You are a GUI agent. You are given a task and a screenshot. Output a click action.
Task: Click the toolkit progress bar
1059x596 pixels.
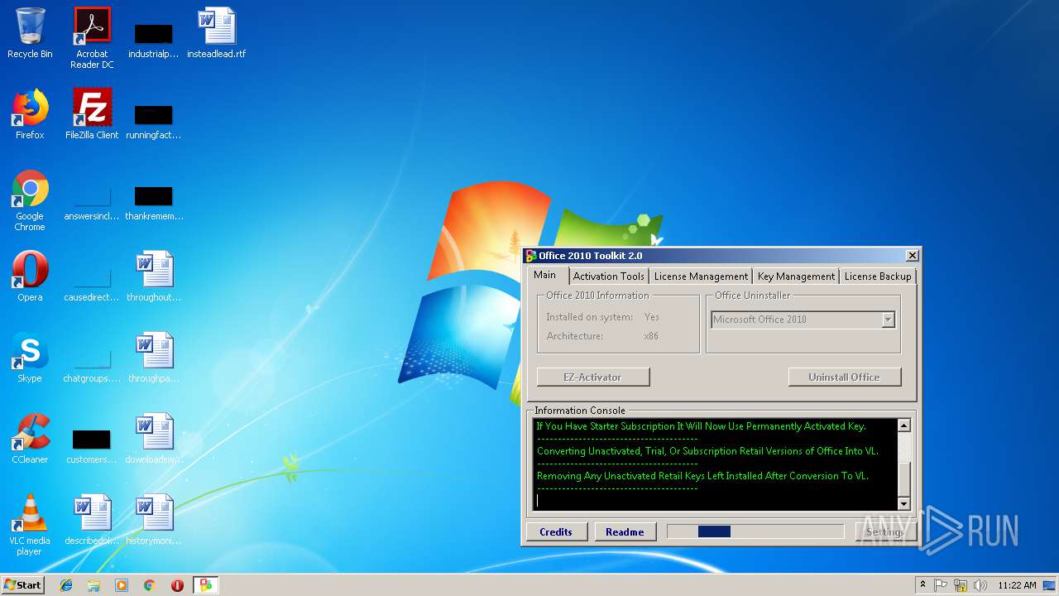click(x=755, y=531)
